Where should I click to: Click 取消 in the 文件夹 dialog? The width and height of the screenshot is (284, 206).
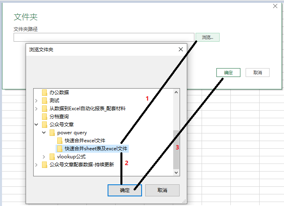pyautogui.click(x=257, y=73)
